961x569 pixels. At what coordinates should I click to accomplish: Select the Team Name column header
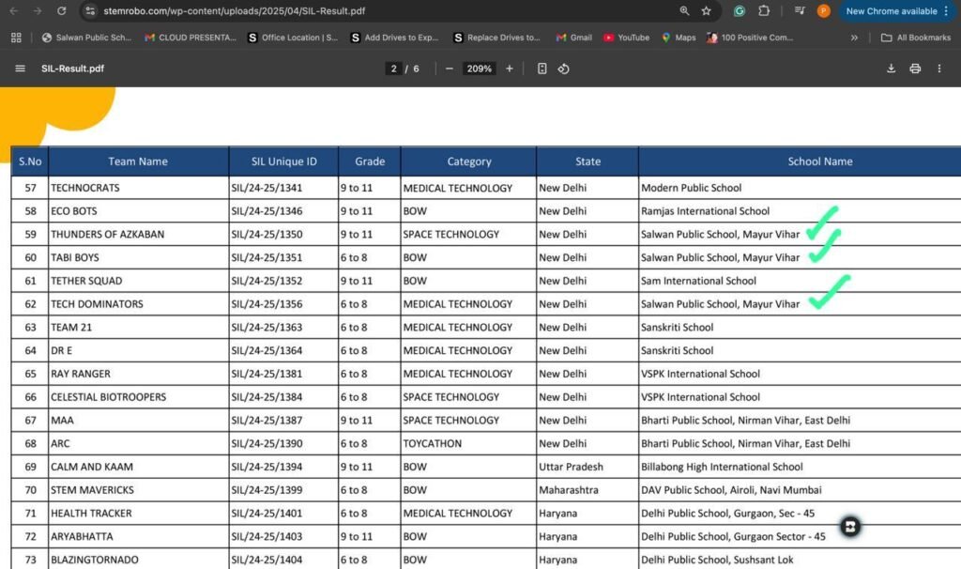click(x=138, y=161)
